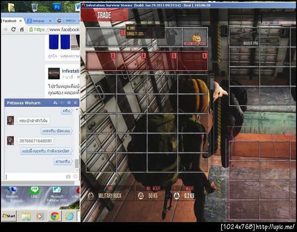Click the Infestation: Survivor Stories window title bar
The image size is (297, 232).
point(189,5)
